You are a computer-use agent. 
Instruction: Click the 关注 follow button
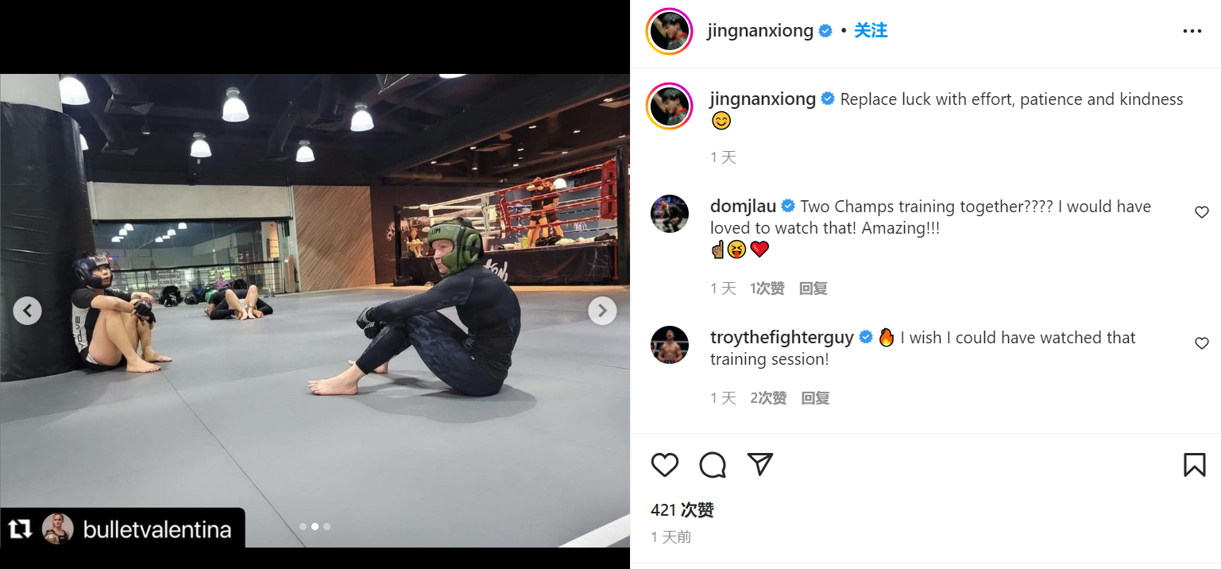tap(871, 31)
